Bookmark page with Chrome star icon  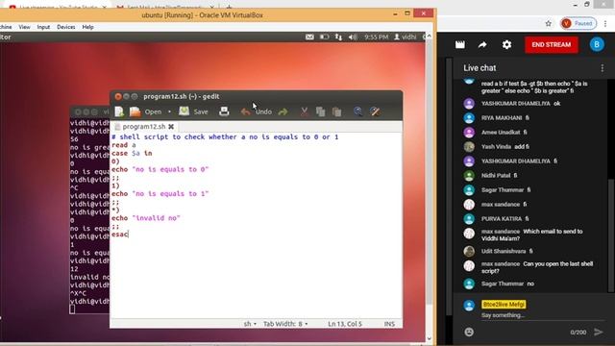click(549, 23)
